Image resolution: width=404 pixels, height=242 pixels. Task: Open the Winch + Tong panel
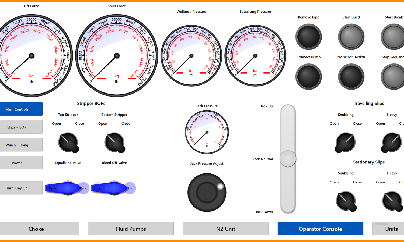click(21, 145)
